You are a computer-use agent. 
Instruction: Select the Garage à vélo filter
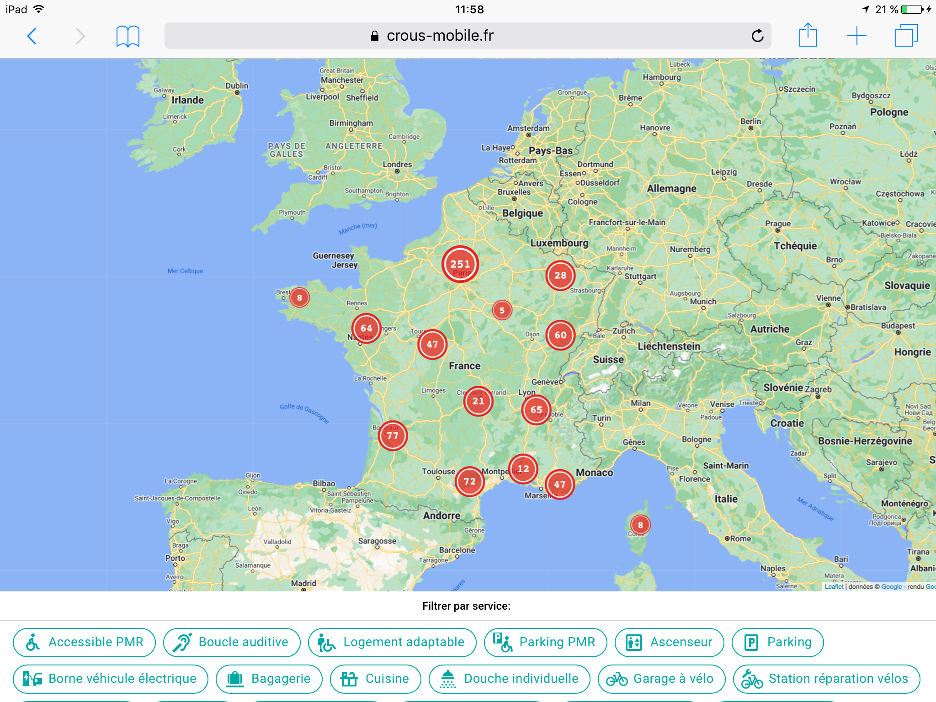tap(662, 679)
